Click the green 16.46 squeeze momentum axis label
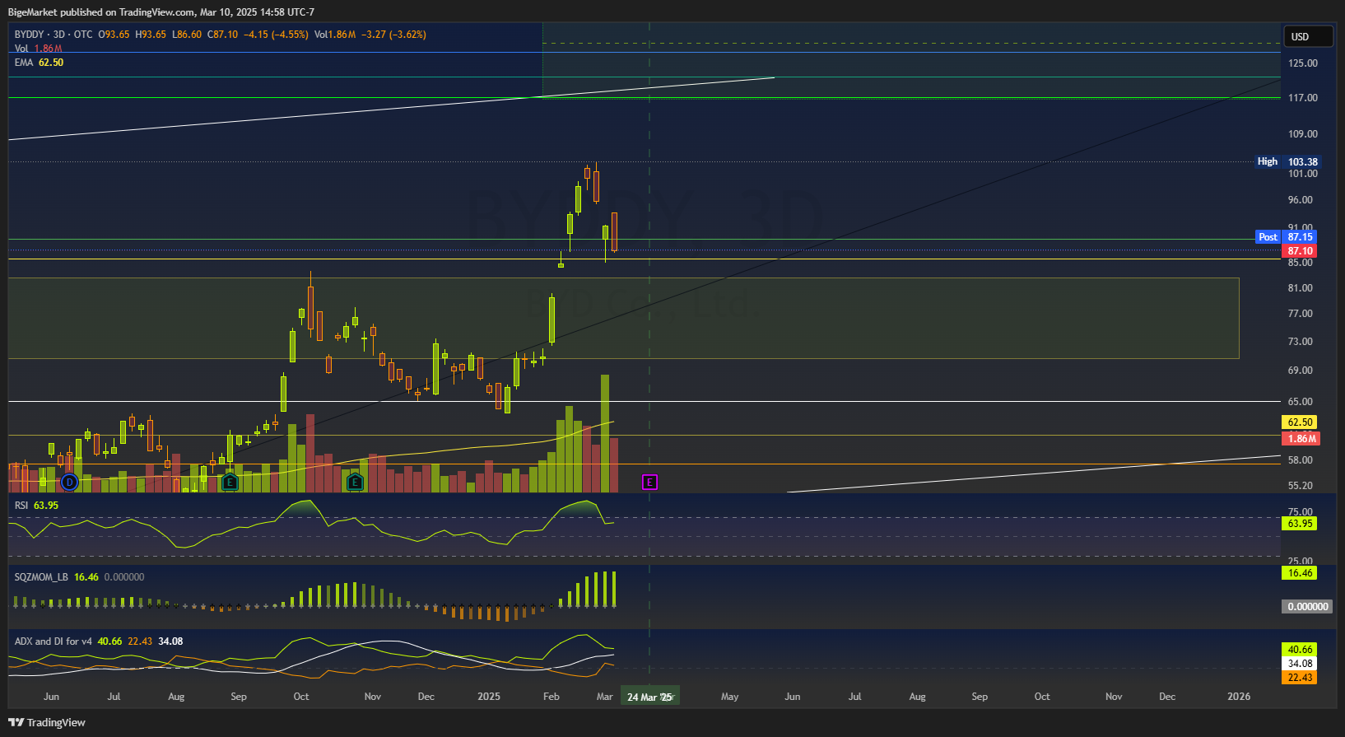1345x737 pixels. coord(1300,573)
